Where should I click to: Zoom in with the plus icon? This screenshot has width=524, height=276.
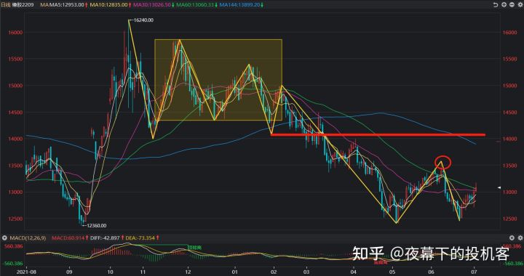[x=504, y=4]
